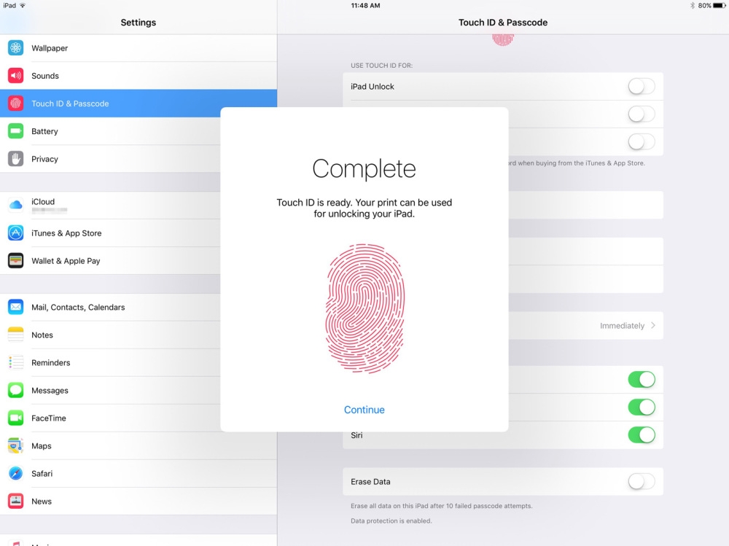Open Wallet & Apple Pay settings
The height and width of the screenshot is (546, 729).
[x=110, y=260]
